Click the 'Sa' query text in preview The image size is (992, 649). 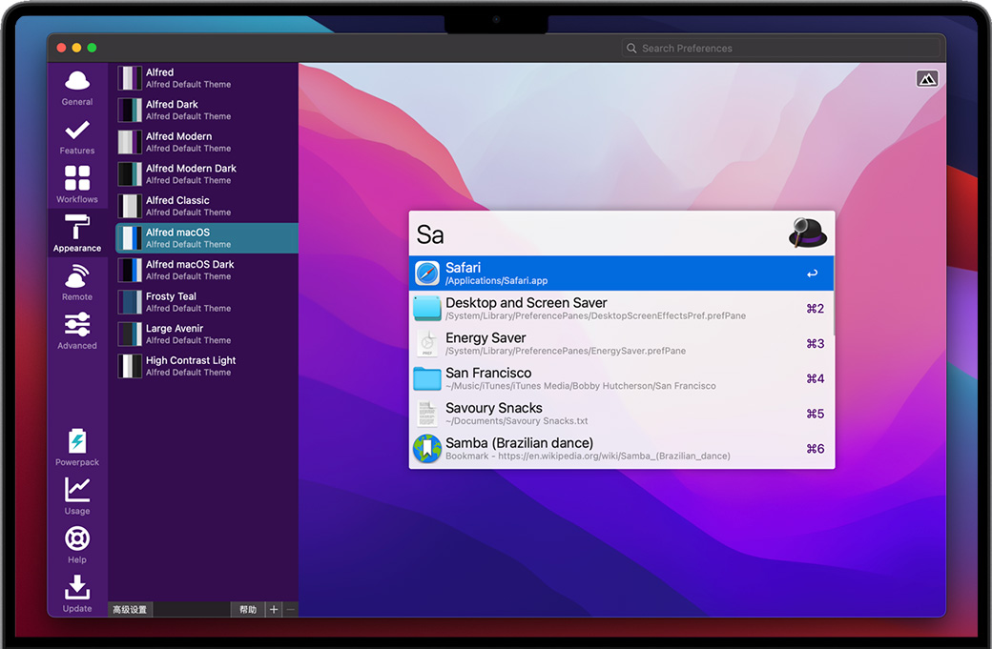pyautogui.click(x=430, y=235)
